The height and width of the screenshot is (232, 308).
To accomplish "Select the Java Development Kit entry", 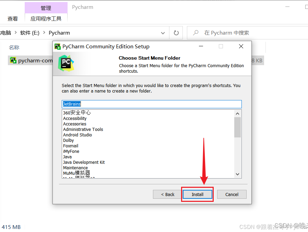I will click(84, 162).
